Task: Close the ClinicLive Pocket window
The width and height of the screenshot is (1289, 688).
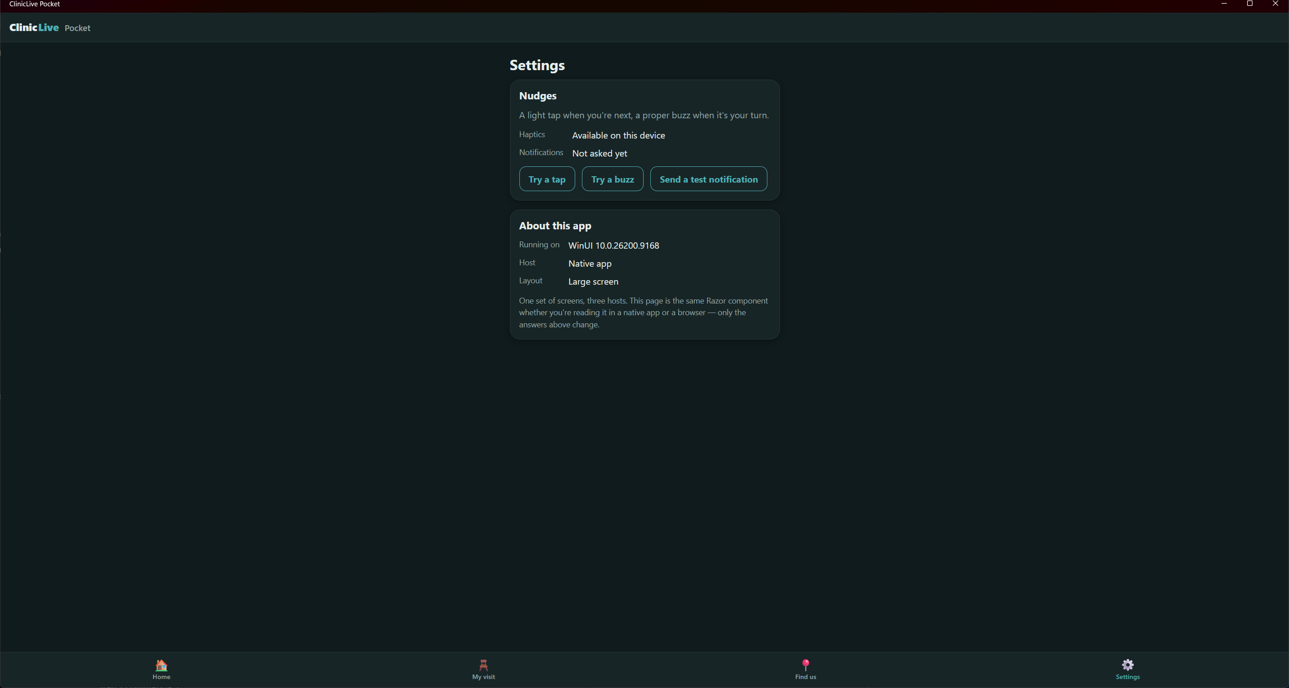Action: (1275, 4)
